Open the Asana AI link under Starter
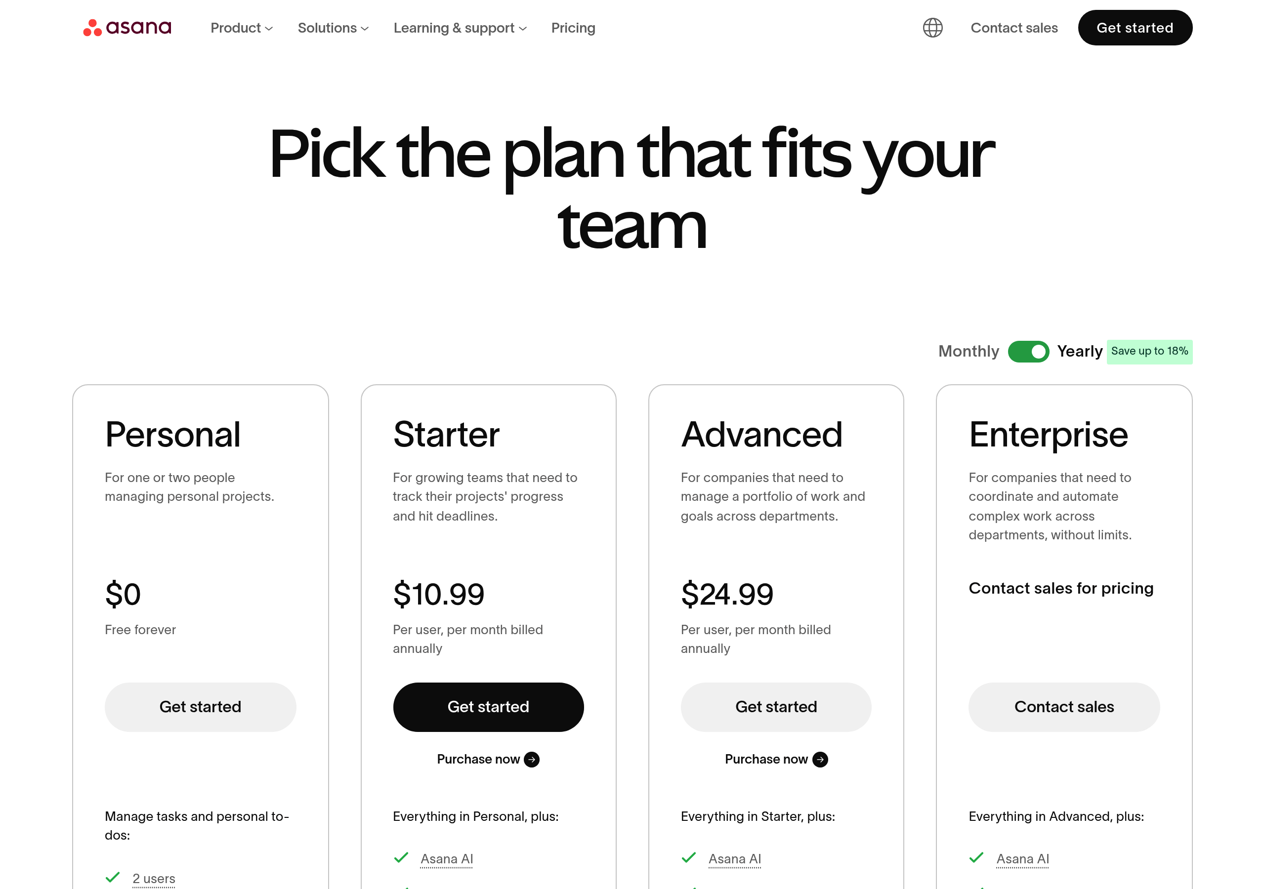Screen dimensions: 1265x889 [x=447, y=857]
